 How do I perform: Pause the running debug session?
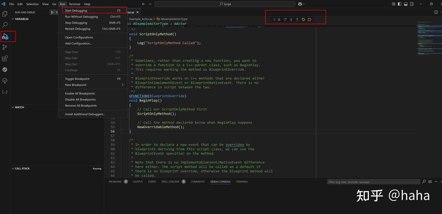[x=279, y=19]
